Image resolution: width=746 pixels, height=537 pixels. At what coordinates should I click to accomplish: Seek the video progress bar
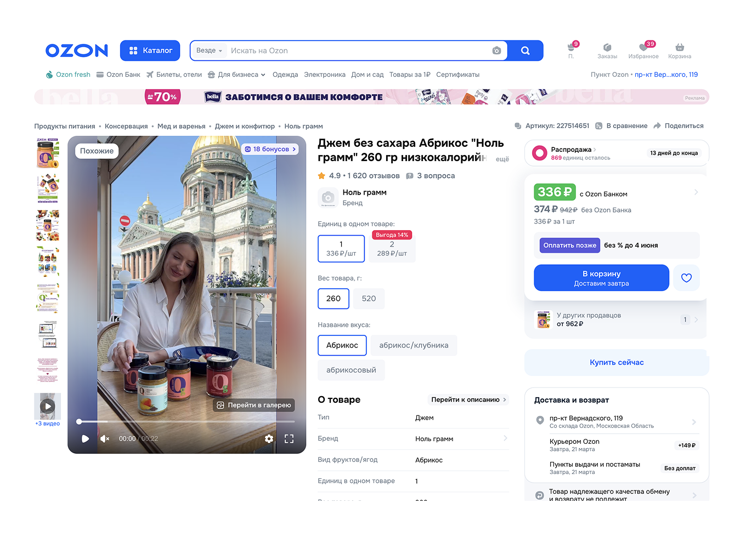187,421
